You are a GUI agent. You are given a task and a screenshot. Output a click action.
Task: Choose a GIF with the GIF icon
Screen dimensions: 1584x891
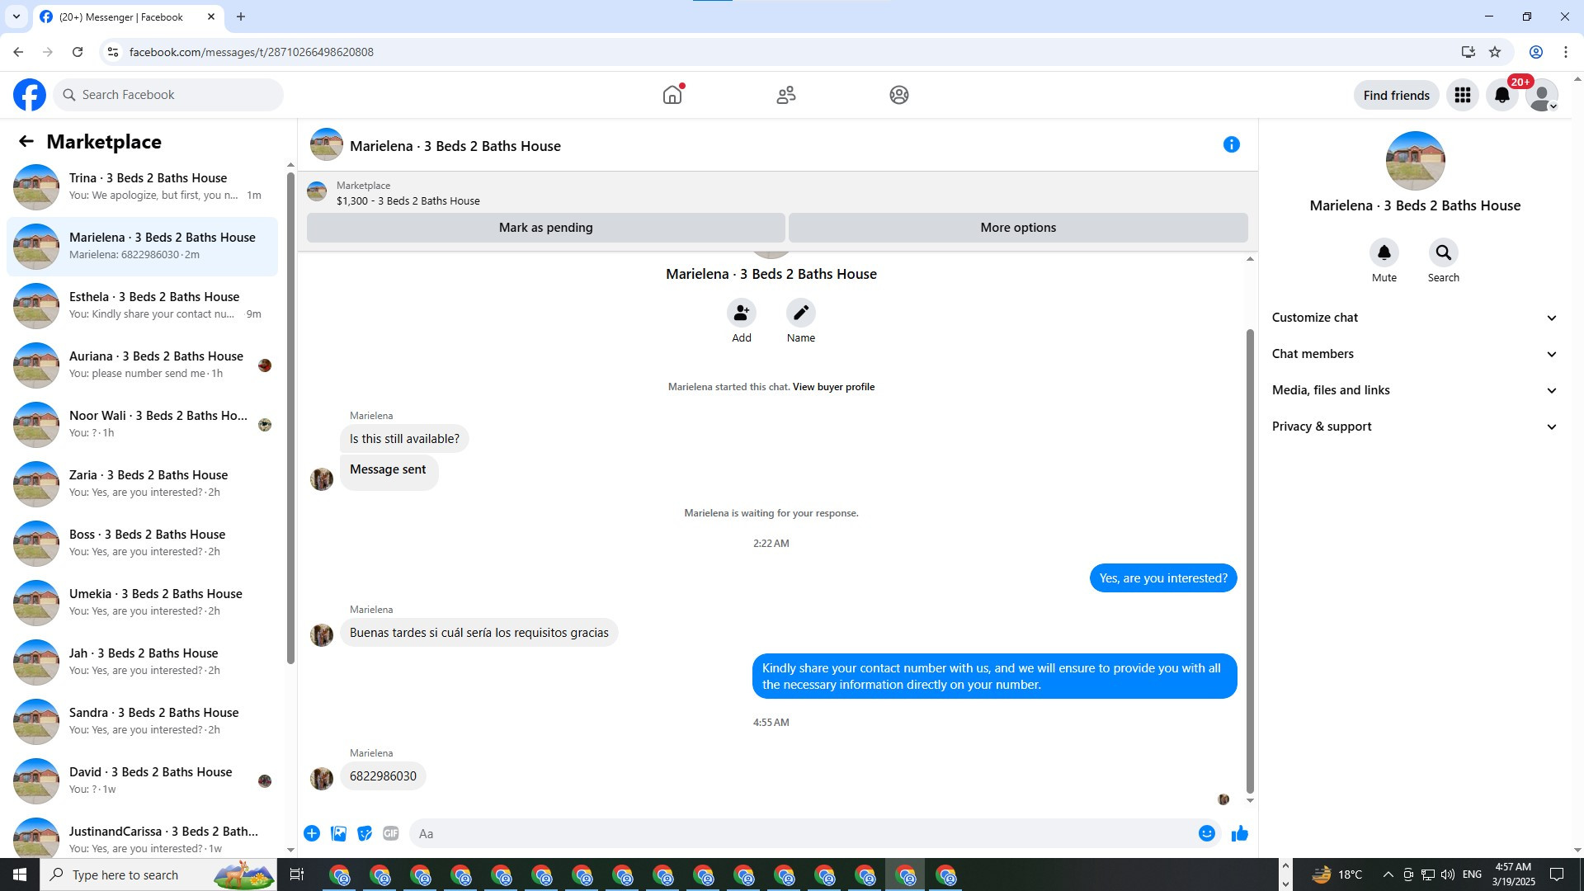[x=391, y=833]
